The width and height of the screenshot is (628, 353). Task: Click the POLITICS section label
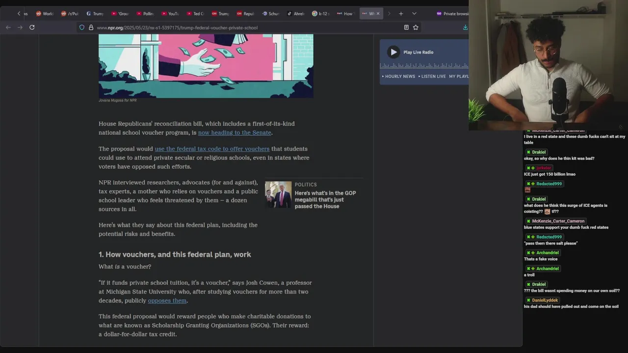click(x=306, y=185)
